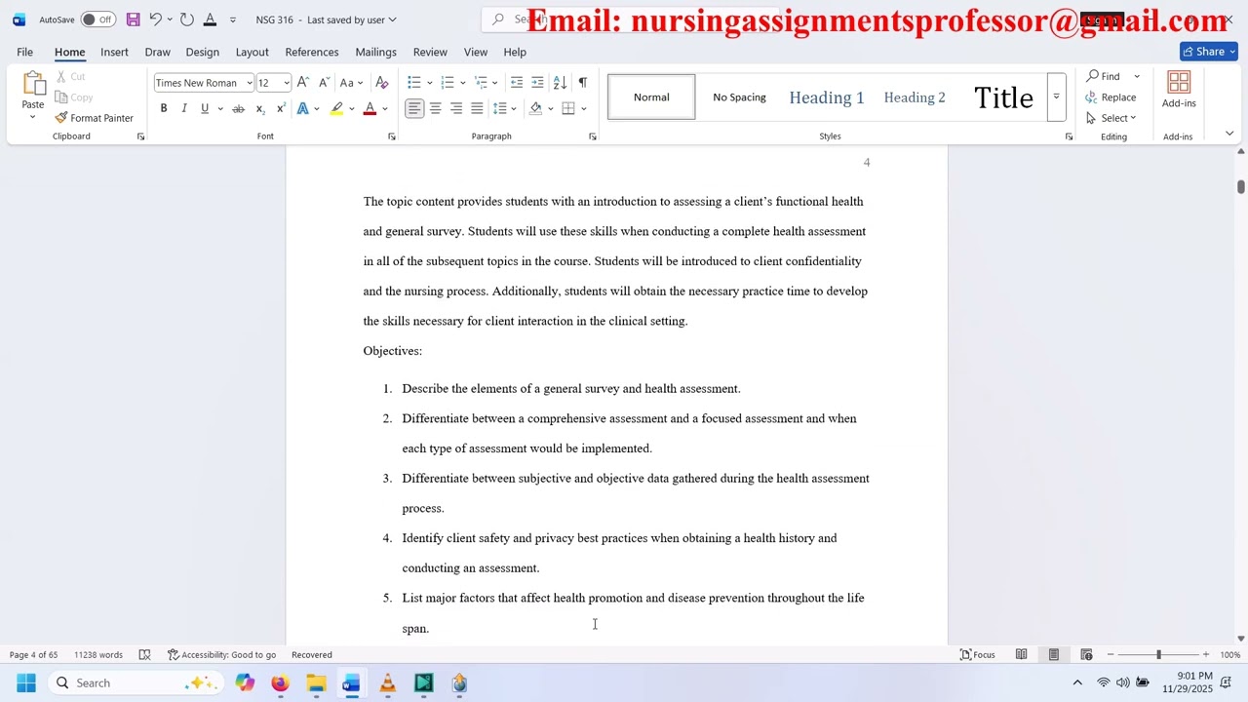
Task: Click the zoom slider handle
Action: [1158, 655]
